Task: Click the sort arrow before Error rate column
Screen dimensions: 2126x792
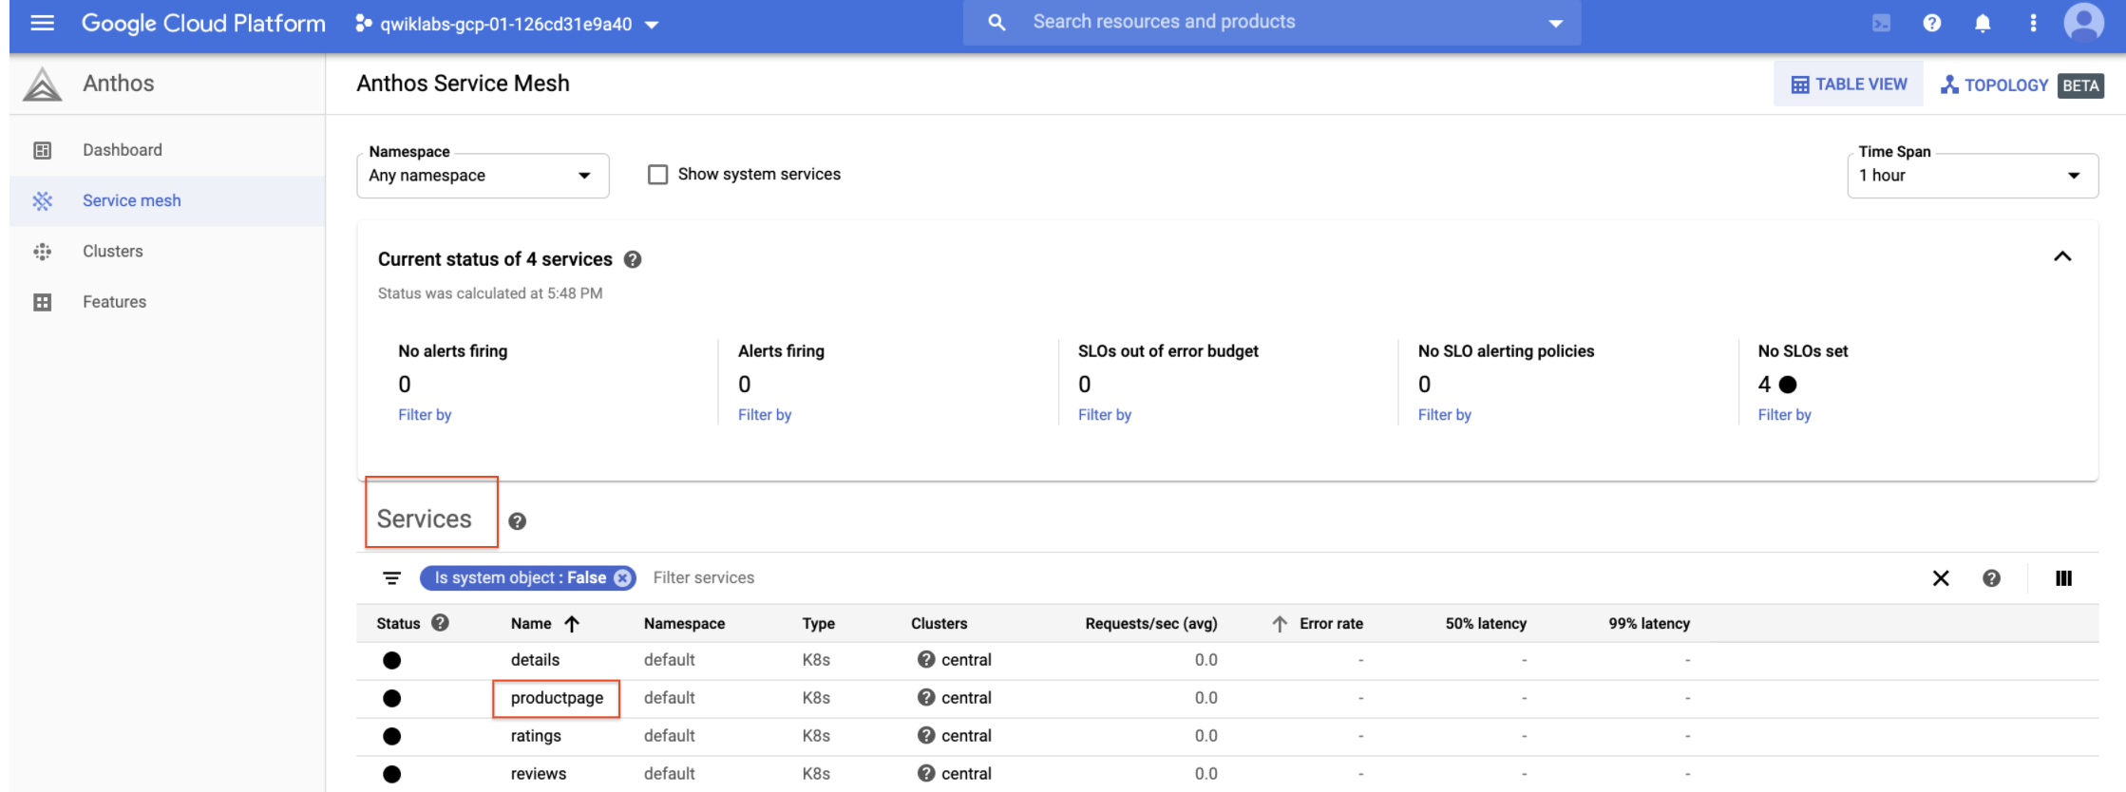Action: pos(1280,624)
